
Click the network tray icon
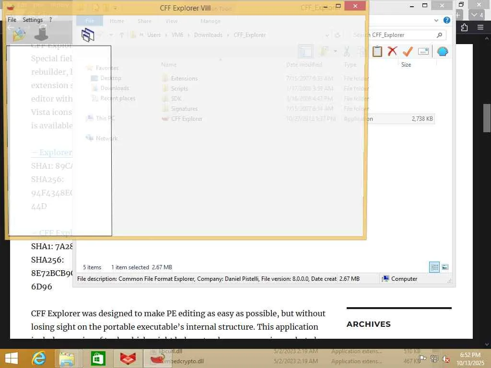pyautogui.click(x=434, y=358)
